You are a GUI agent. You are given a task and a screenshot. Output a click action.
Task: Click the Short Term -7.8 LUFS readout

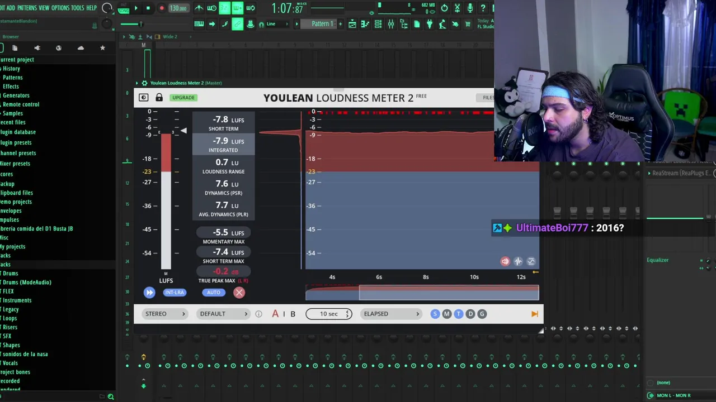[223, 123]
